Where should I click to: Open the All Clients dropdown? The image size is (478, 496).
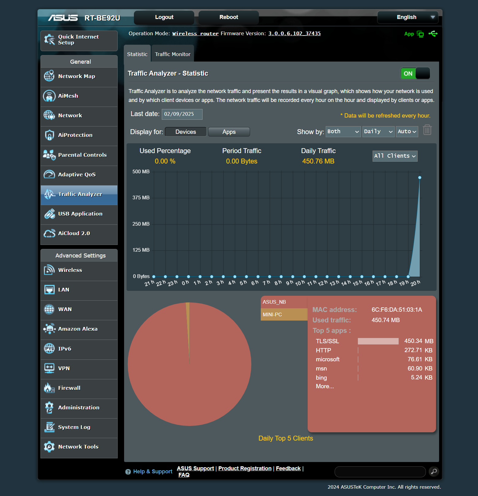coord(395,156)
